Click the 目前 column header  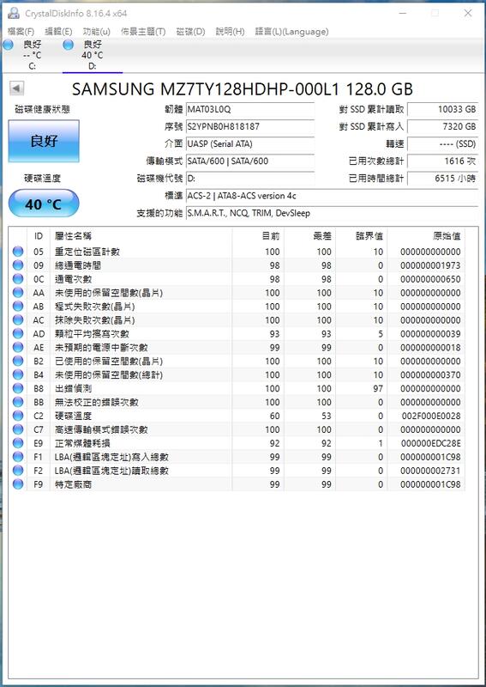click(x=258, y=236)
